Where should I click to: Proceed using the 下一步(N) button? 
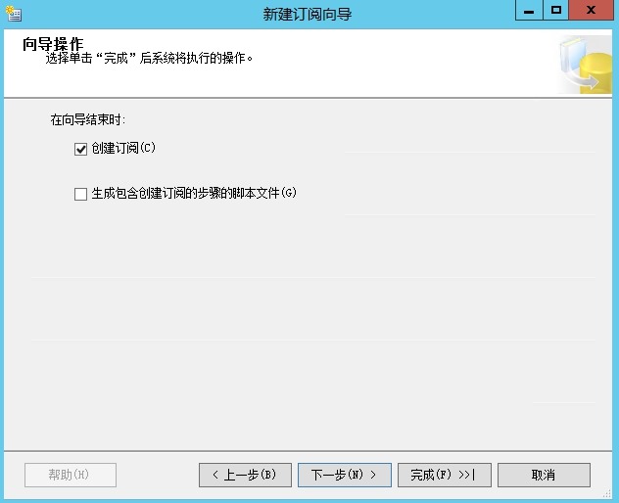pos(344,475)
